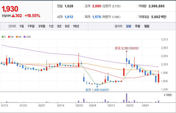Screen dimensions: 176x113
Task: Click the low price 1,570
Action: pos(97,17)
